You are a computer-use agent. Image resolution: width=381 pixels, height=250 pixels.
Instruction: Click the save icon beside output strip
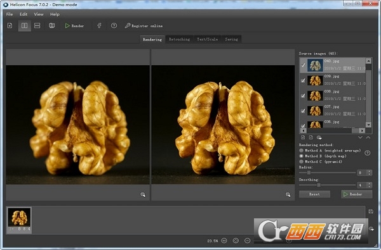point(371,211)
